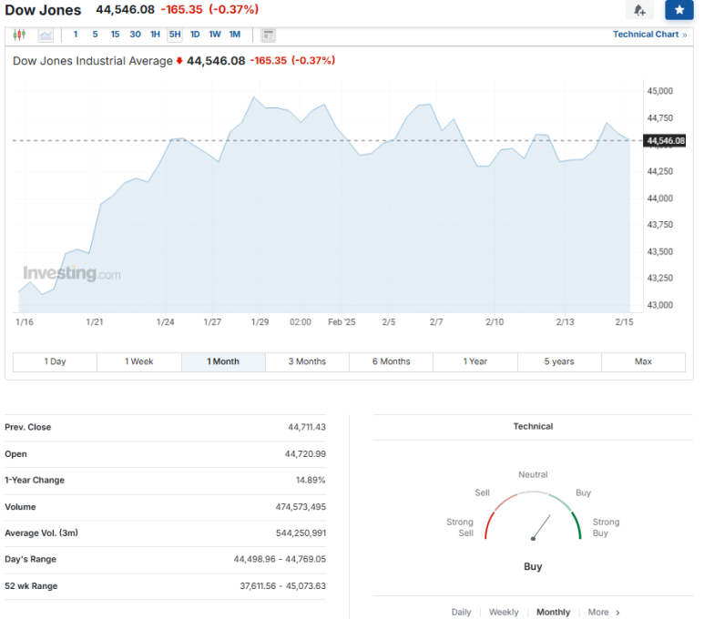Select the 3 Months range tab

[x=307, y=361]
